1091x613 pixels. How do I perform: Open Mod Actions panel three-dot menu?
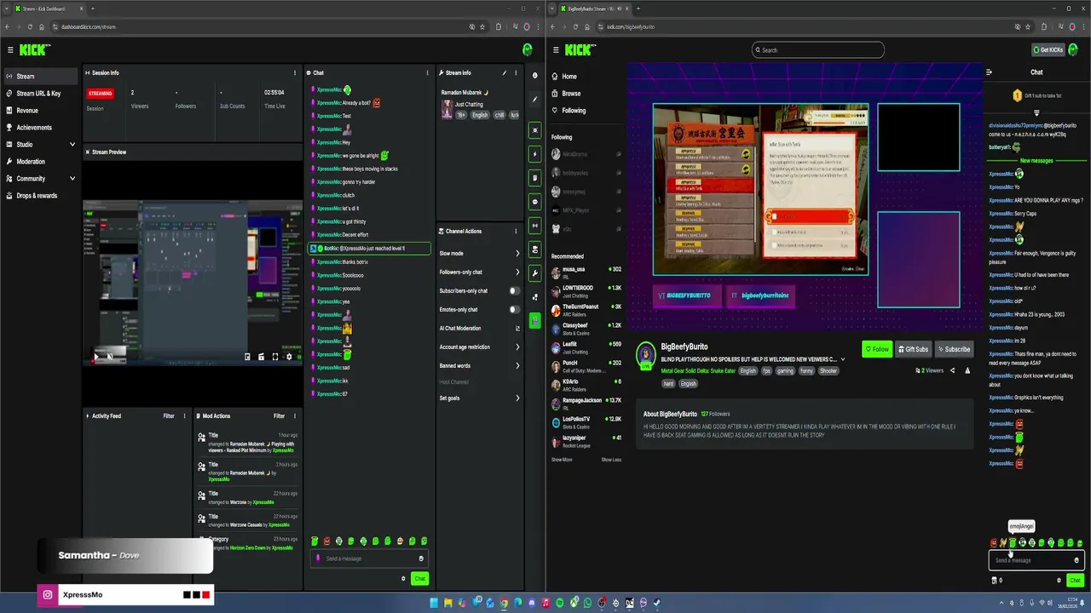click(x=295, y=416)
